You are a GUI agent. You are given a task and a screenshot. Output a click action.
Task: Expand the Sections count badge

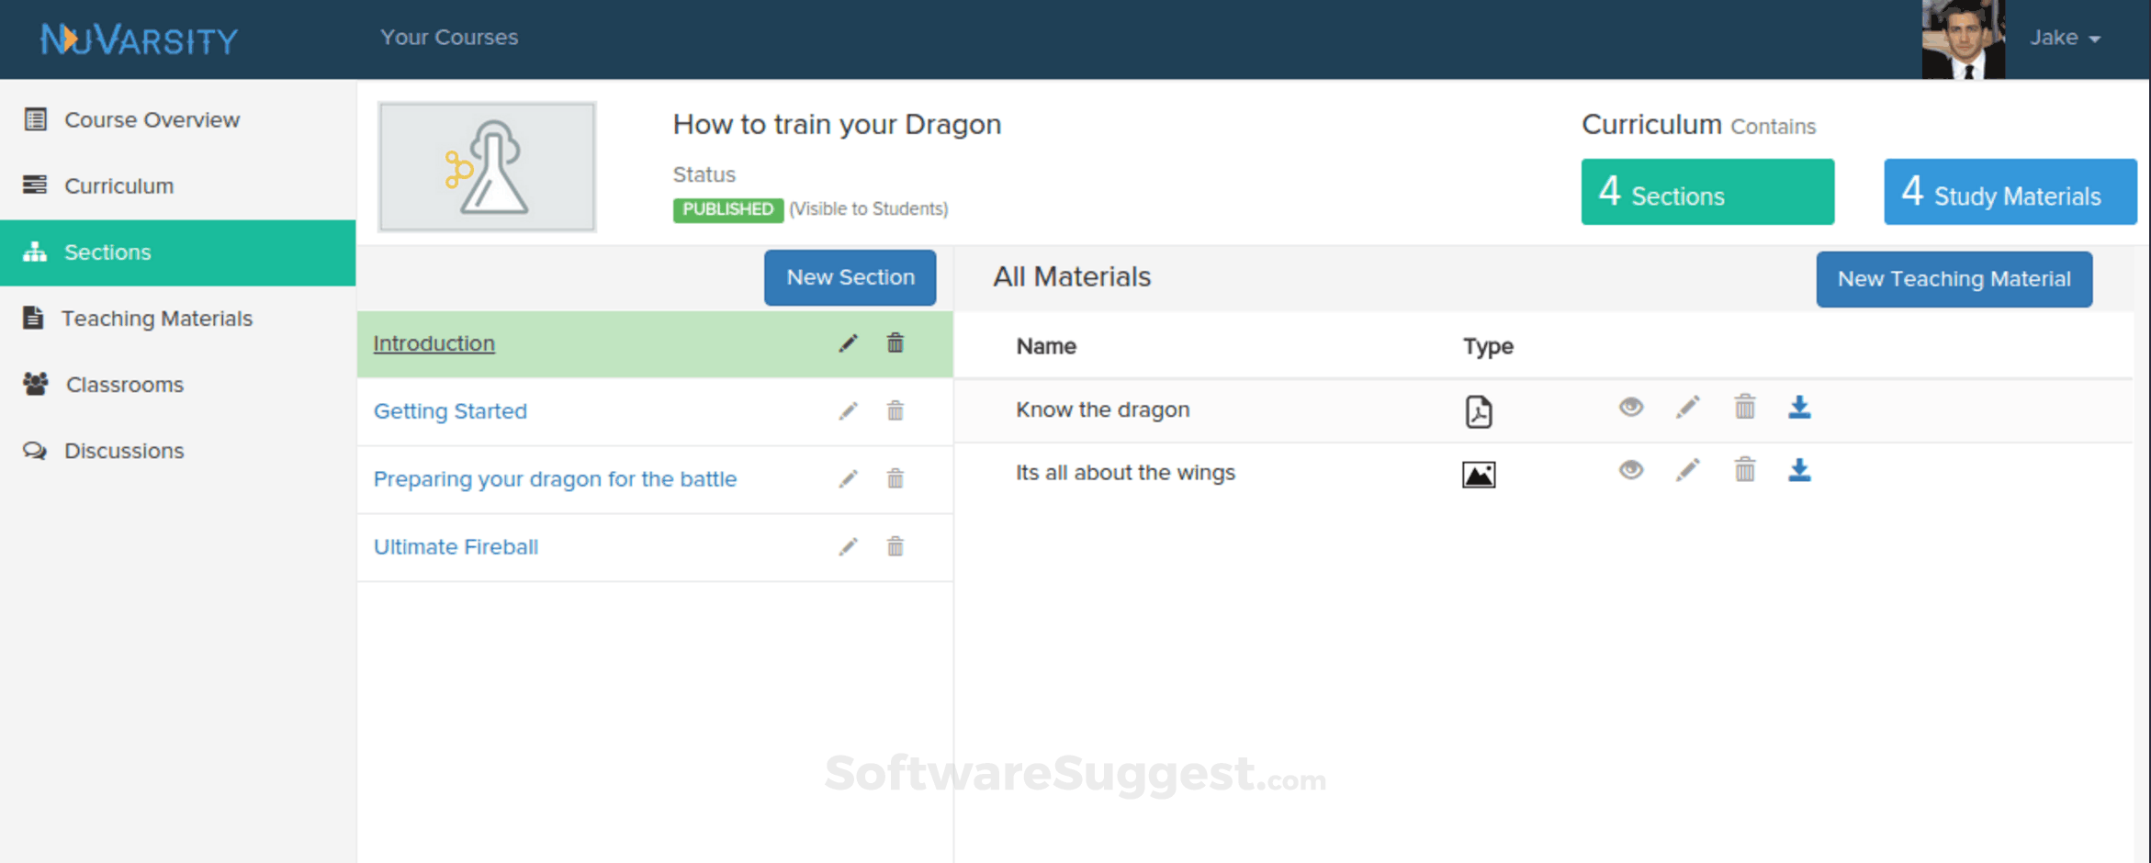pos(1706,191)
